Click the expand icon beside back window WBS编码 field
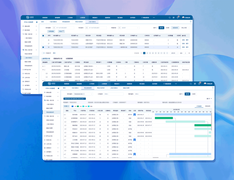234x180 pixels. (x=54, y=28)
